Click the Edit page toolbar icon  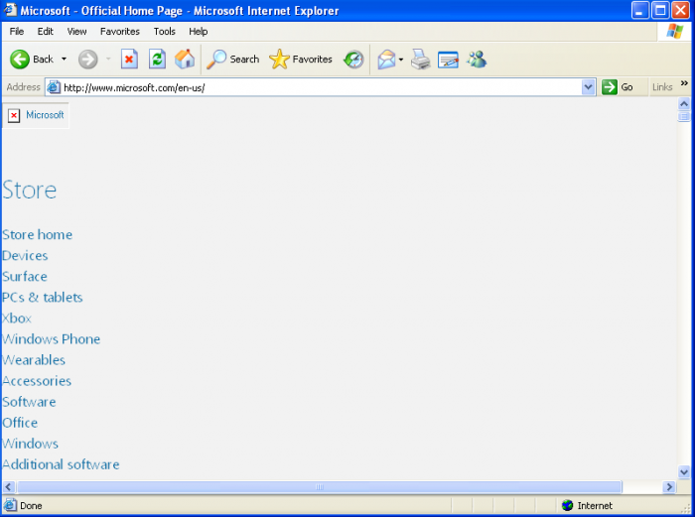pos(448,60)
